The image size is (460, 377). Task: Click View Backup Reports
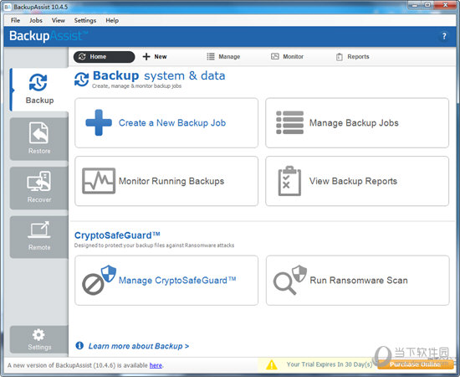point(357,181)
